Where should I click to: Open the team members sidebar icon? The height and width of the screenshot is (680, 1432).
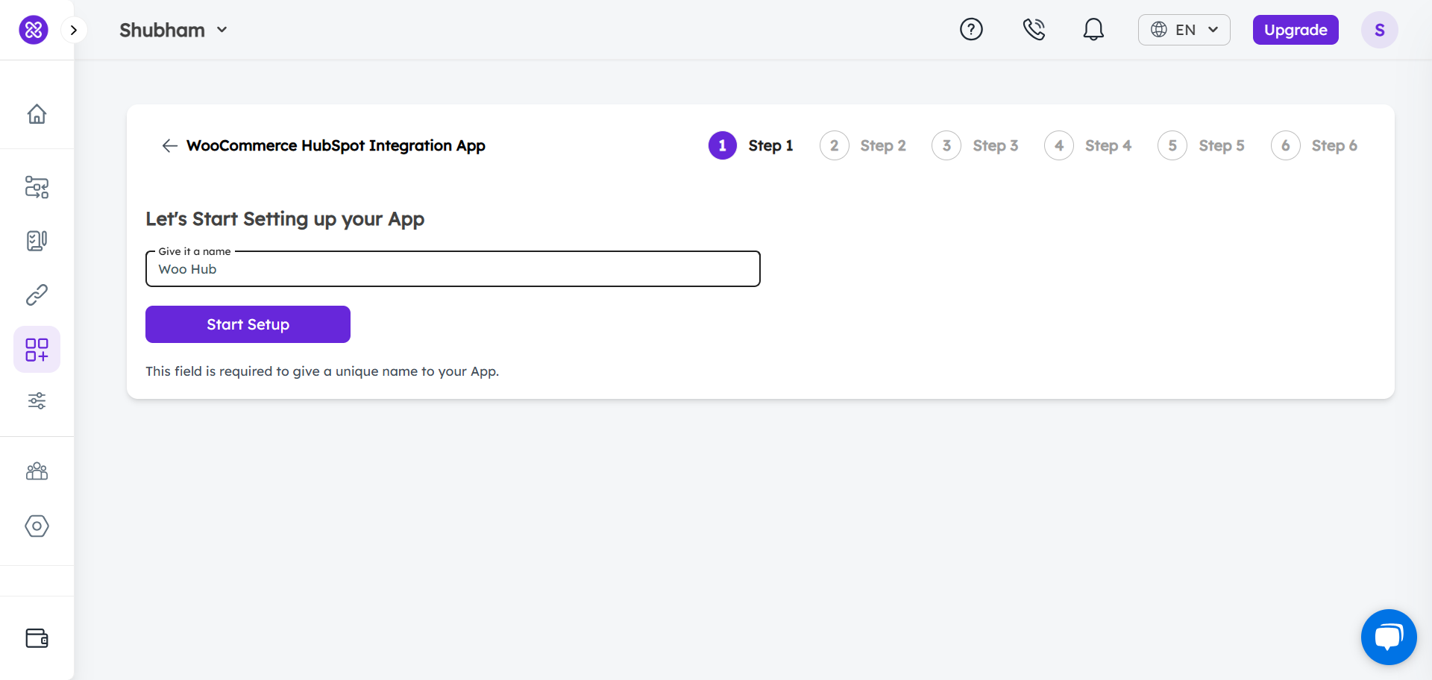(37, 471)
